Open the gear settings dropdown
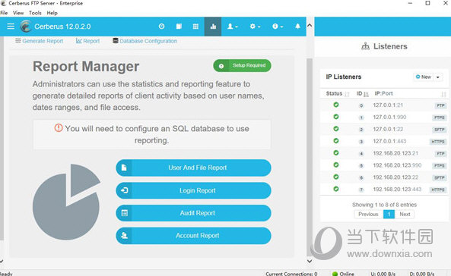The width and height of the screenshot is (451, 276). coord(255,27)
